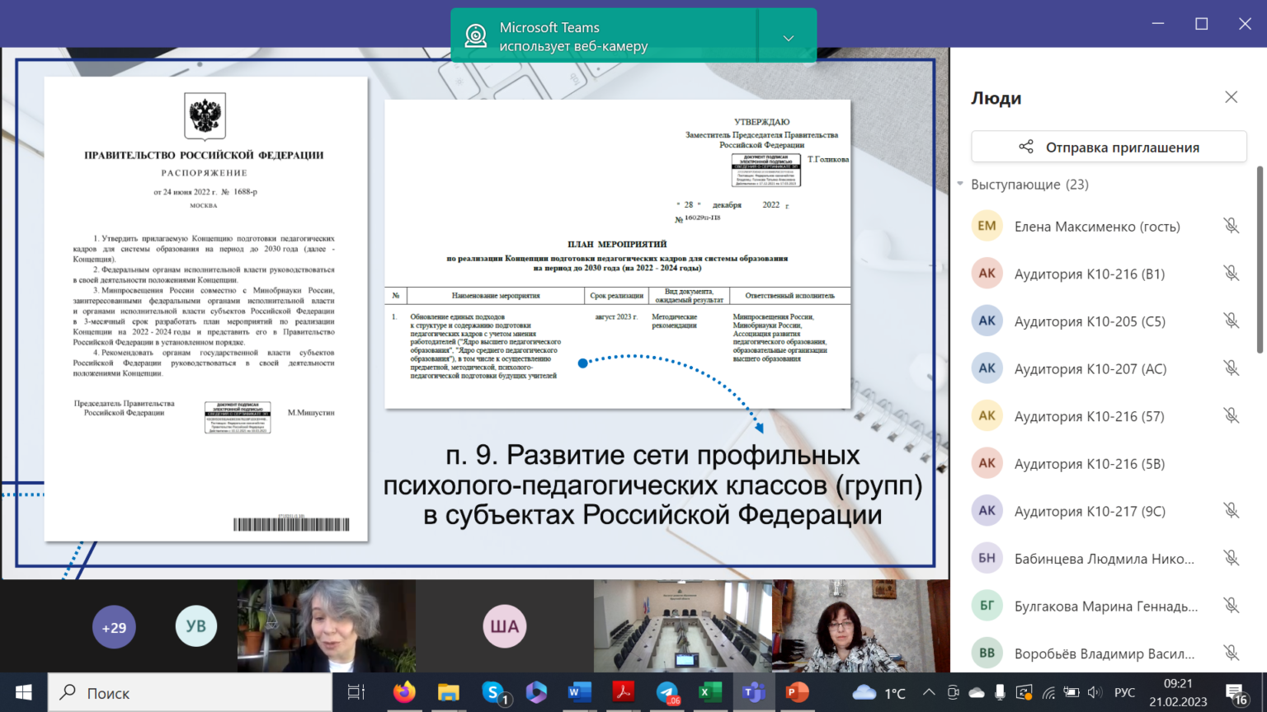Toggle mic icon for Бабинцева Людмила
The image size is (1267, 712).
coord(1231,559)
